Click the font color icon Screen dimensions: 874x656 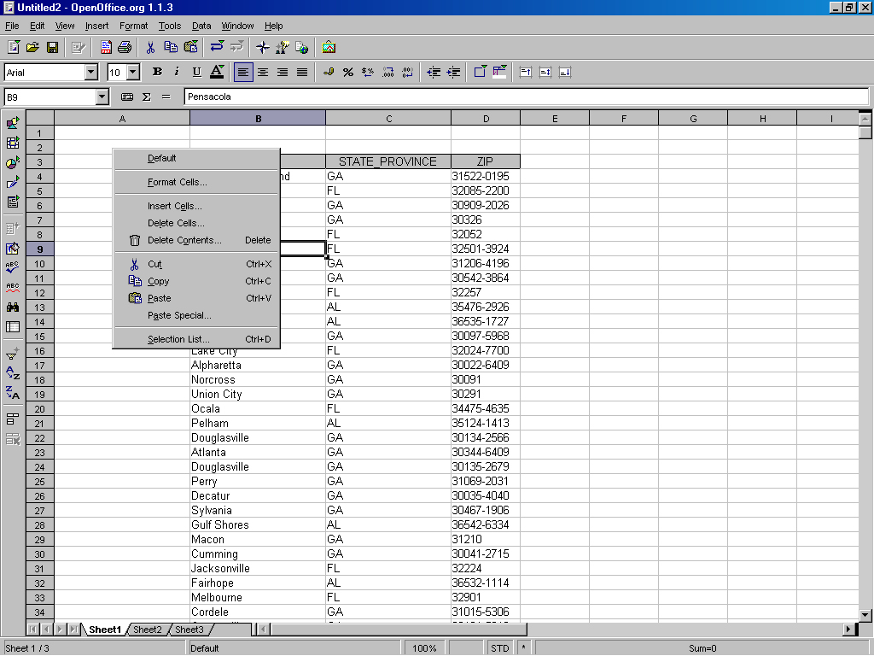click(x=217, y=73)
